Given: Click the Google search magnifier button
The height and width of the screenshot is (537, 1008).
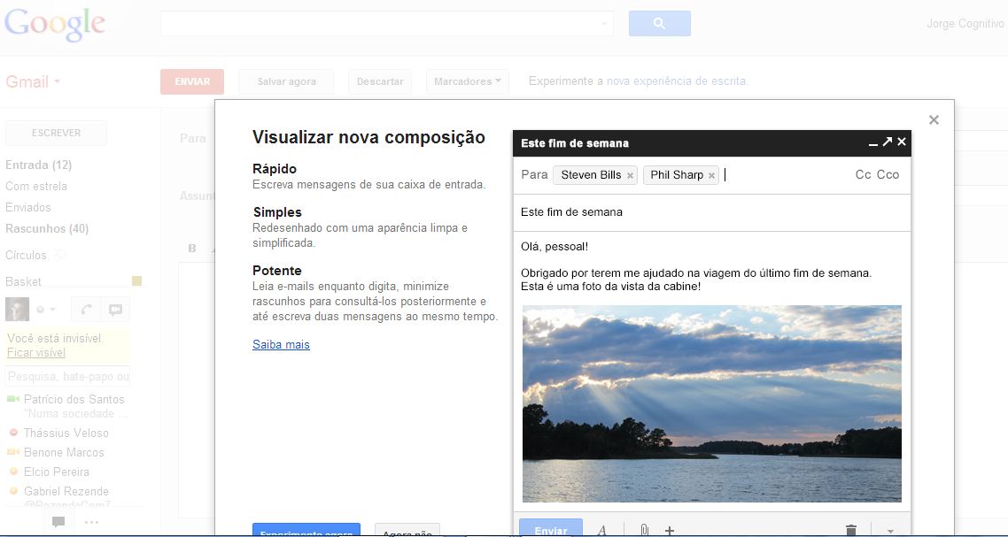Looking at the screenshot, I should pyautogui.click(x=659, y=24).
